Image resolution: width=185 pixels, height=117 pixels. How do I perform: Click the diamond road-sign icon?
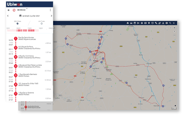[142, 23]
